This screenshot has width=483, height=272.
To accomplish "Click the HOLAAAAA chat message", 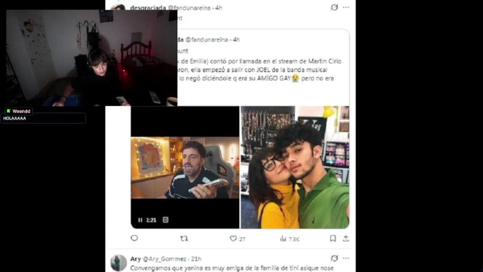I will [x=14, y=118].
